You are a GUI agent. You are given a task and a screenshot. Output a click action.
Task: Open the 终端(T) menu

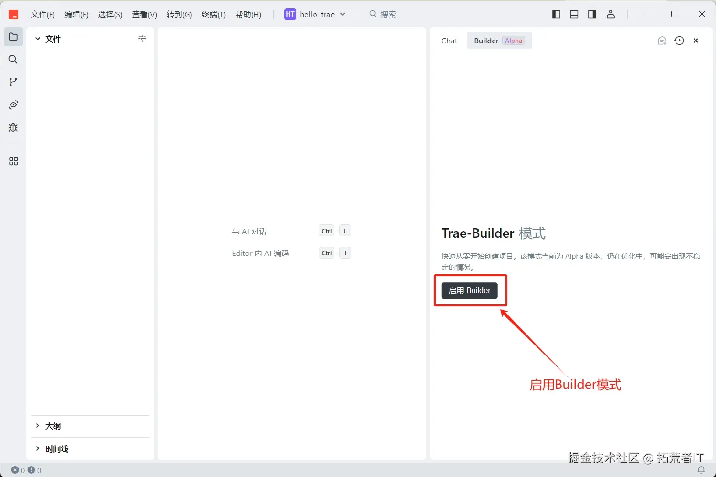tap(214, 14)
